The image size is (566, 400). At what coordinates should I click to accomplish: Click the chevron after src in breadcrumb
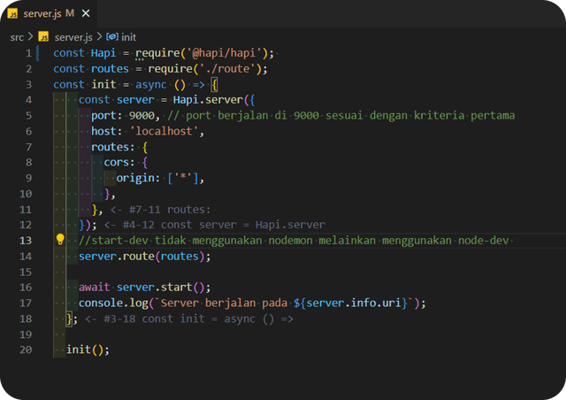(31, 37)
